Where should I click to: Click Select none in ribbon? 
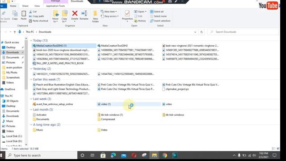(x=158, y=16)
